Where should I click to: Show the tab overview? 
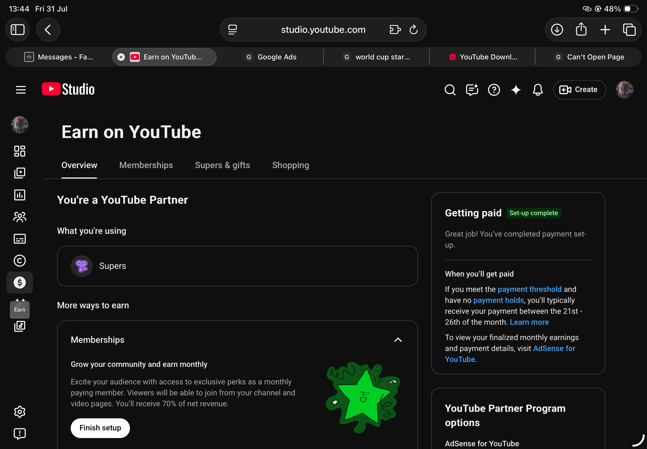(x=629, y=30)
